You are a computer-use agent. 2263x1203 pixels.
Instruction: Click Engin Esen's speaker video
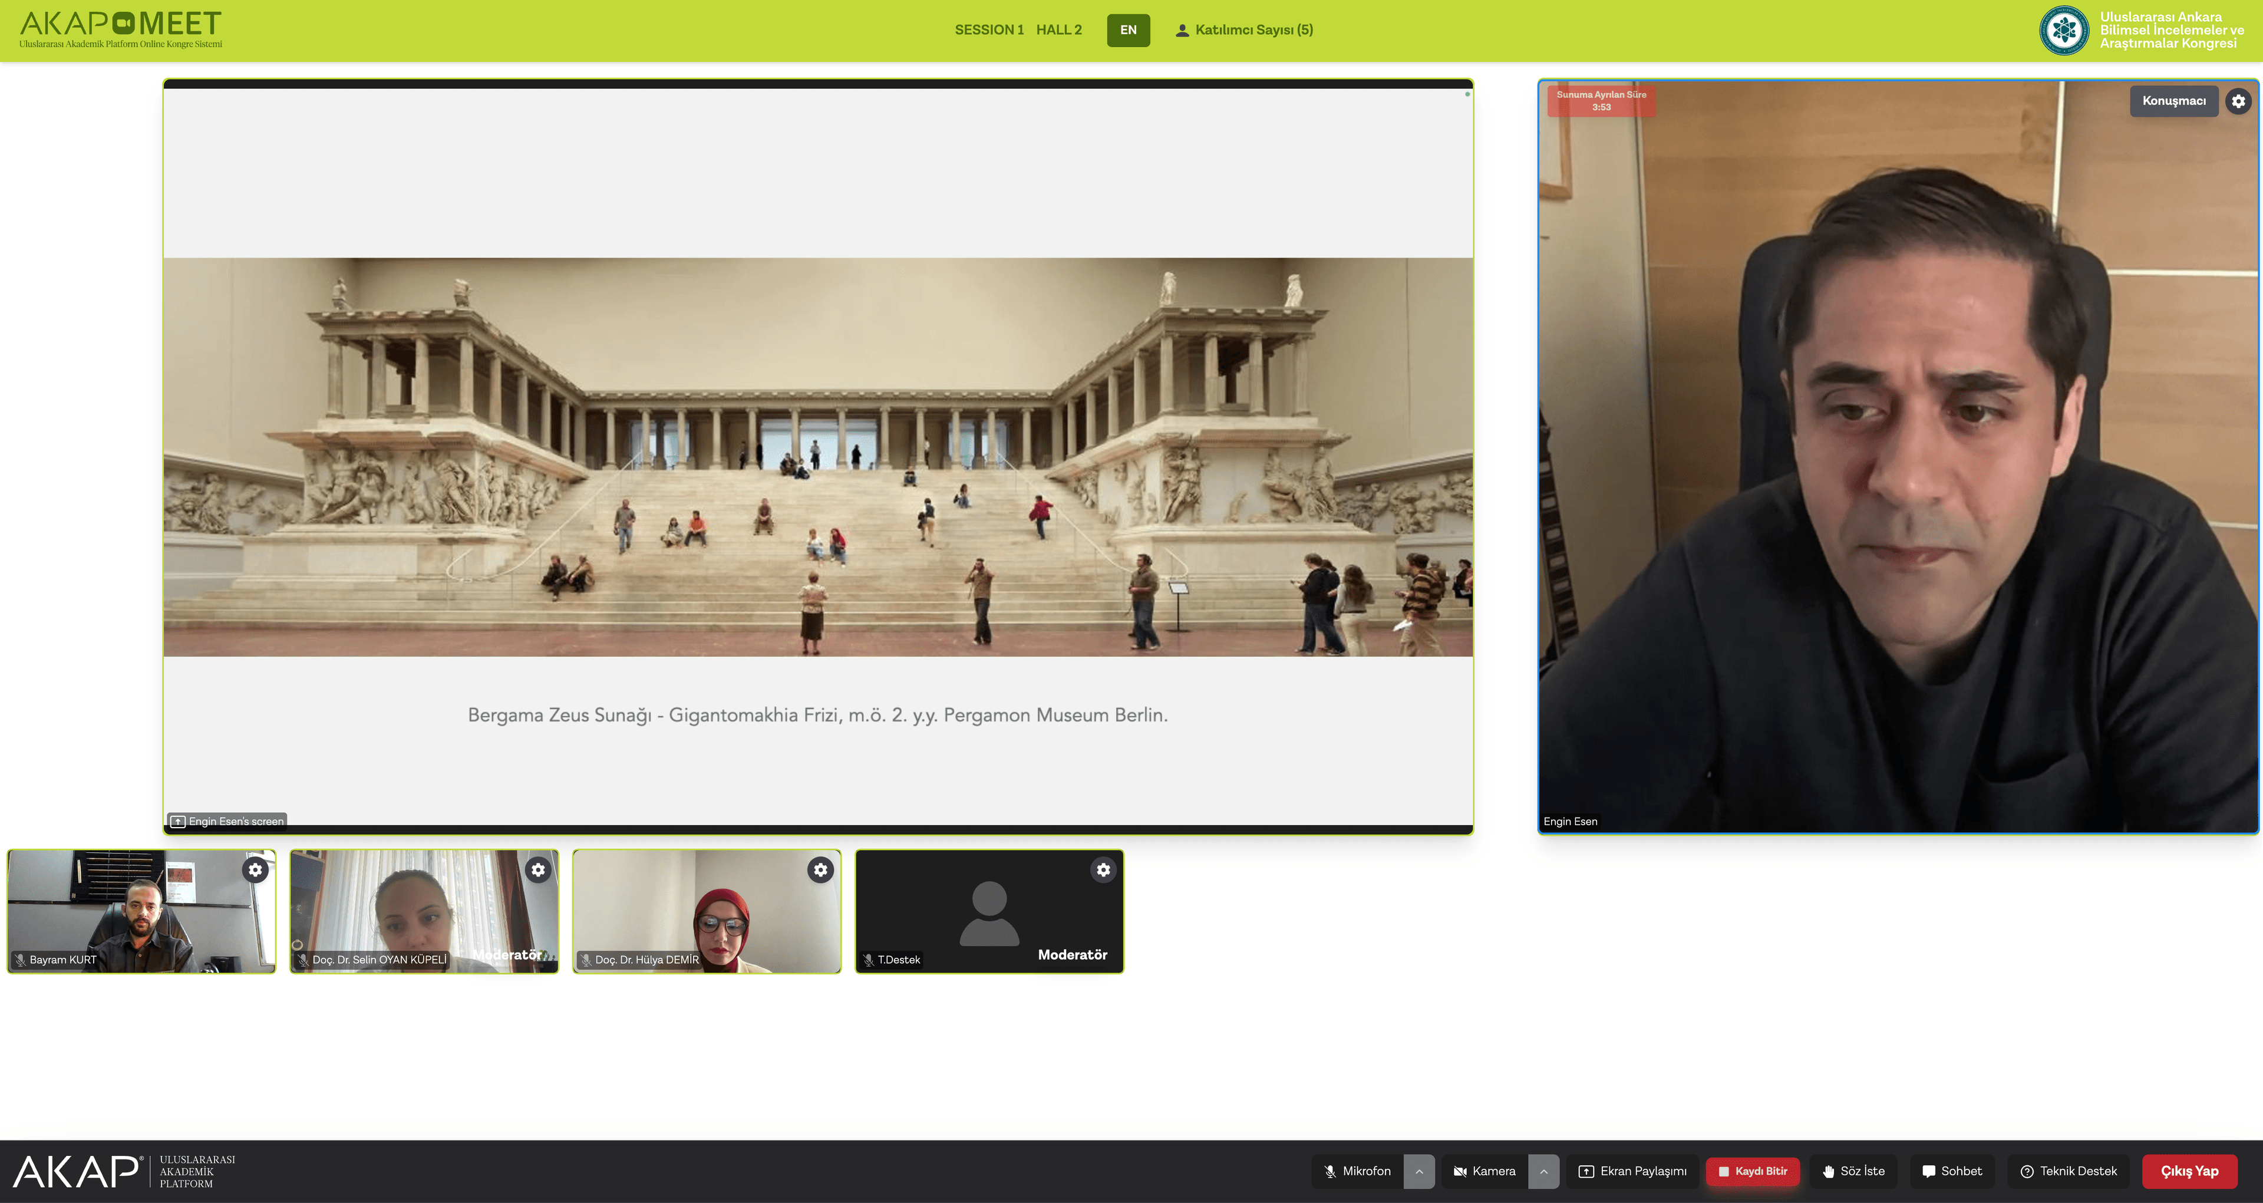1898,456
